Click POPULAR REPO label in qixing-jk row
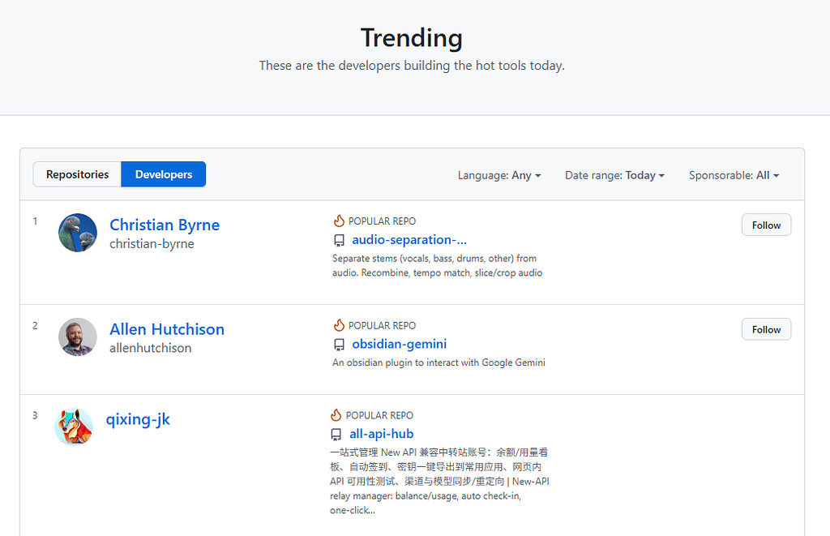This screenshot has height=536, width=830. [x=379, y=415]
